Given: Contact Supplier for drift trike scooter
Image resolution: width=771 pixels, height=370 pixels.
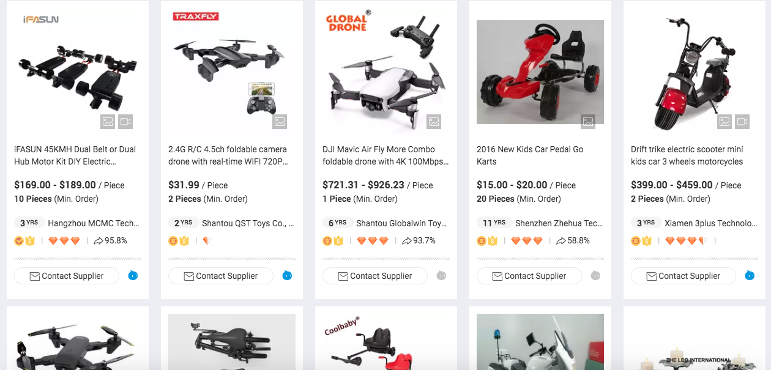Looking at the screenshot, I should click(x=683, y=276).
